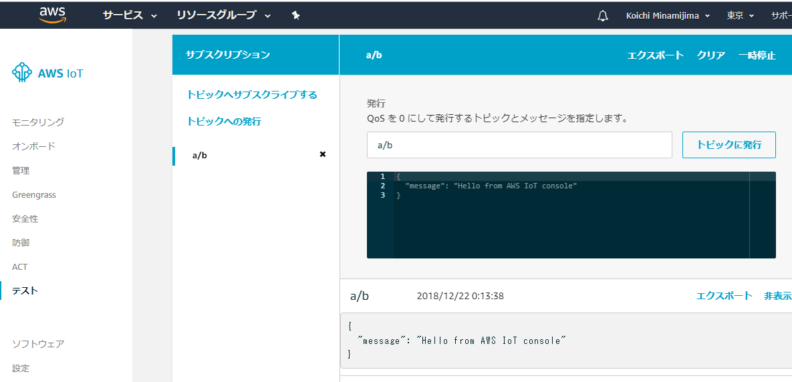The image size is (792, 382).
Task: Click エクスポート in the blue header bar
Action: tap(655, 55)
